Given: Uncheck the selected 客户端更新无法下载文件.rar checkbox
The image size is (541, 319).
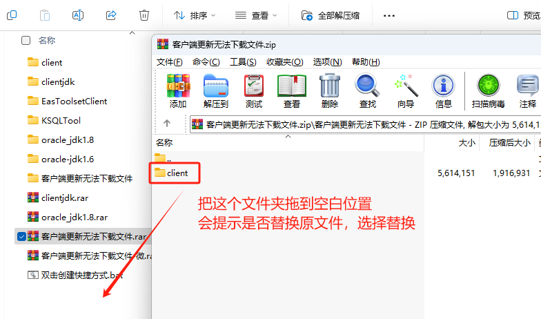Looking at the screenshot, I should 21,236.
